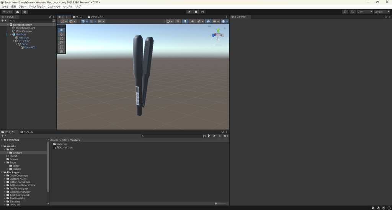Toggle scene effects (skybox, fog) button
Image resolution: width=392 pixels, height=210 pixels.
(199, 21)
